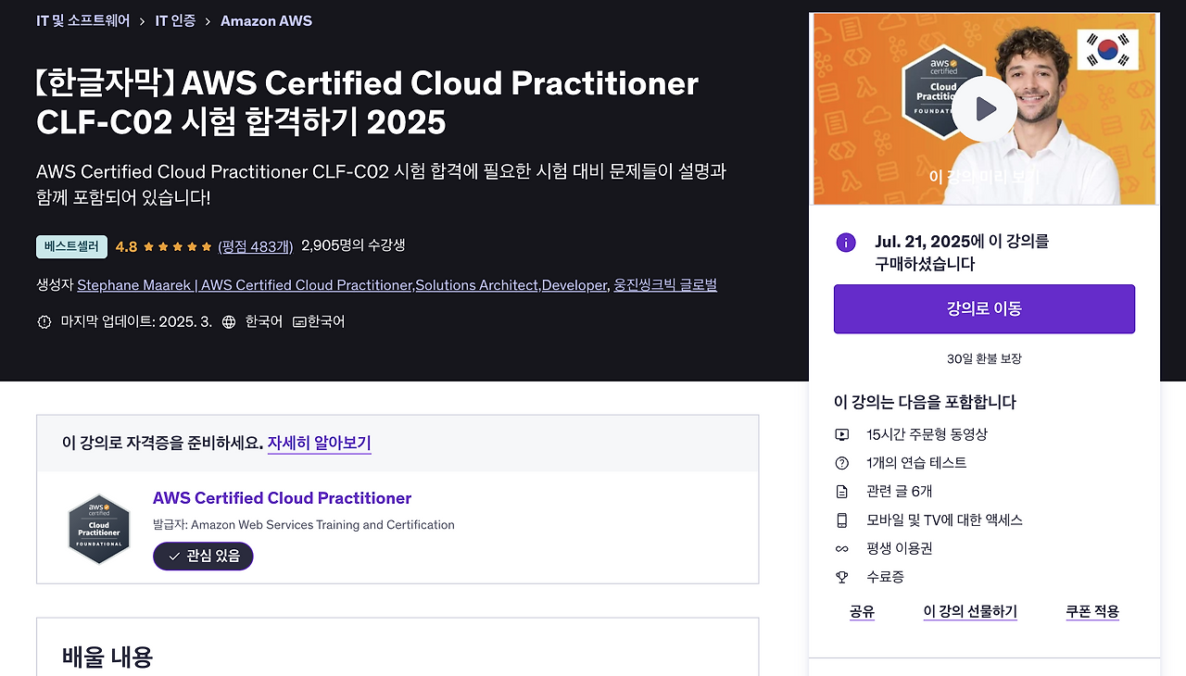Click the 쿠폰 적용 button

1092,611
